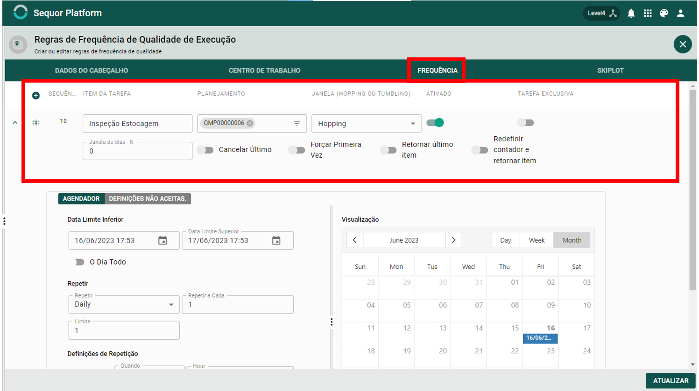Grab the drag handle of row 10

[36, 123]
